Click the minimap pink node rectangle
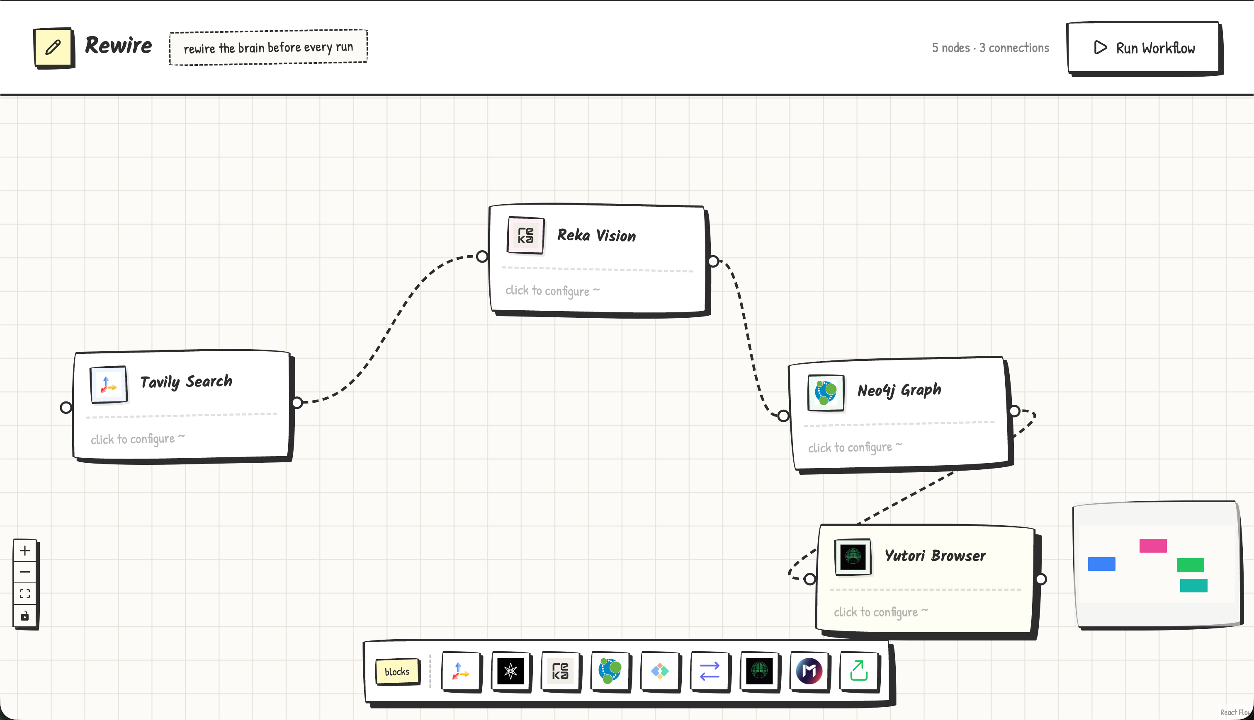The height and width of the screenshot is (720, 1254). pos(1152,546)
